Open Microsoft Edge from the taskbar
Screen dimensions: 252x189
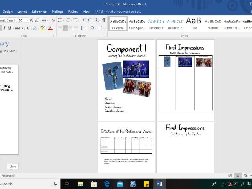pyautogui.click(x=107, y=184)
